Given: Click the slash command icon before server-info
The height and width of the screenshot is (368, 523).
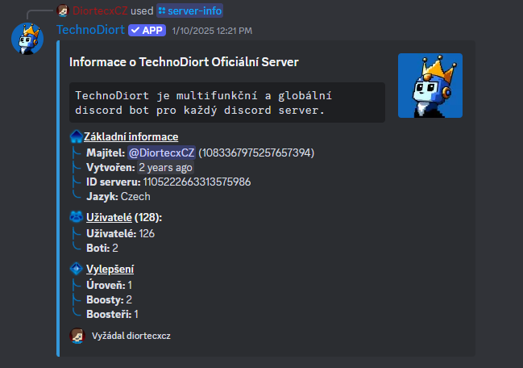Looking at the screenshot, I should click(x=161, y=11).
